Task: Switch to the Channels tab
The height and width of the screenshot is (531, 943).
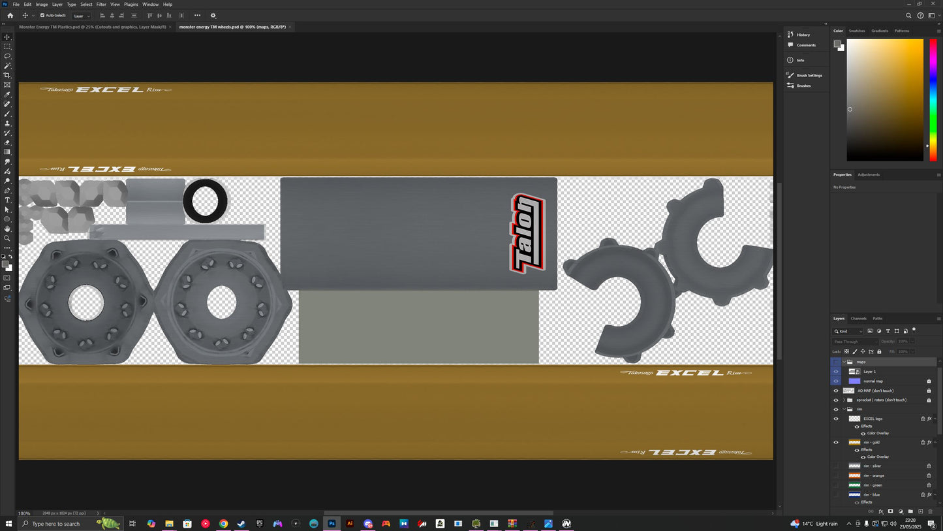Action: (x=858, y=318)
